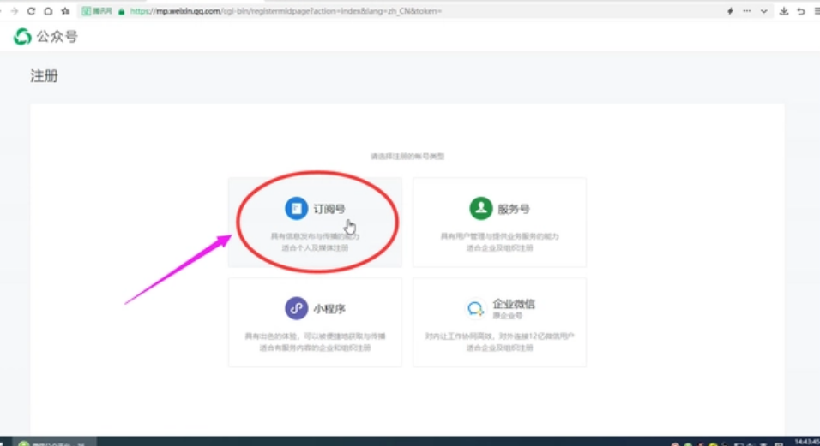This screenshot has width=820, height=446.
Task: Click the lightning speed-mode icon
Action: [x=730, y=11]
